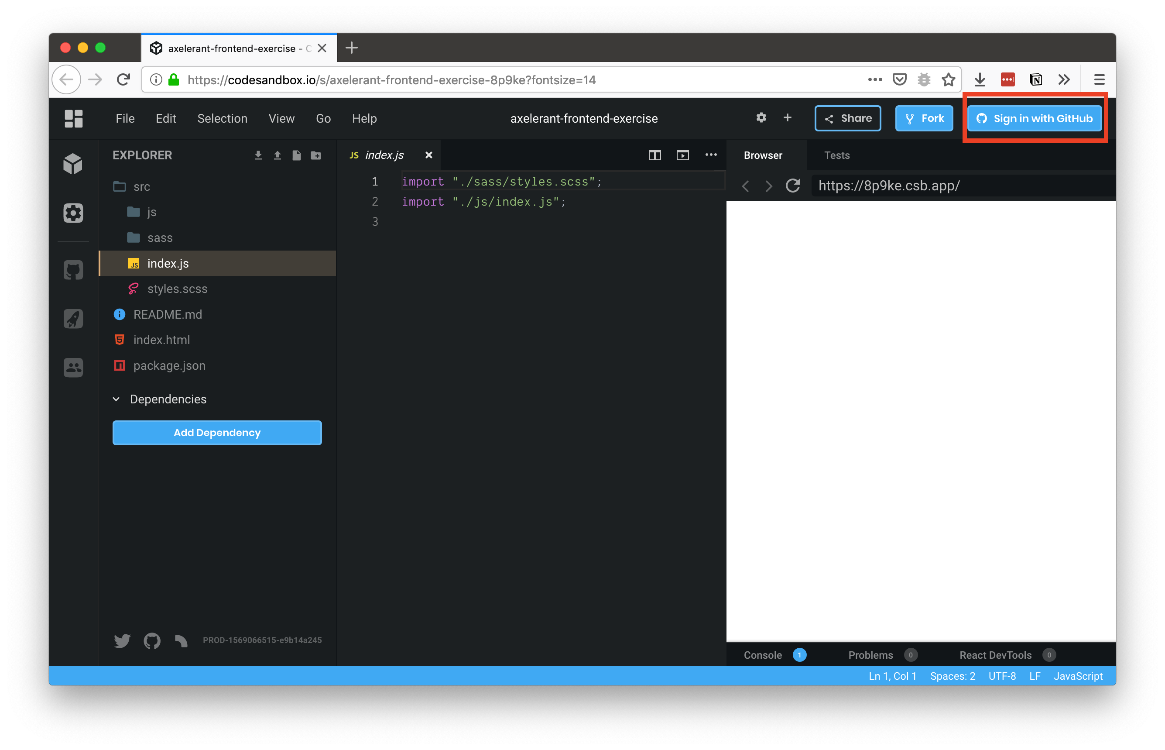Open README.md in the file tree
This screenshot has width=1165, height=750.
click(x=217, y=314)
